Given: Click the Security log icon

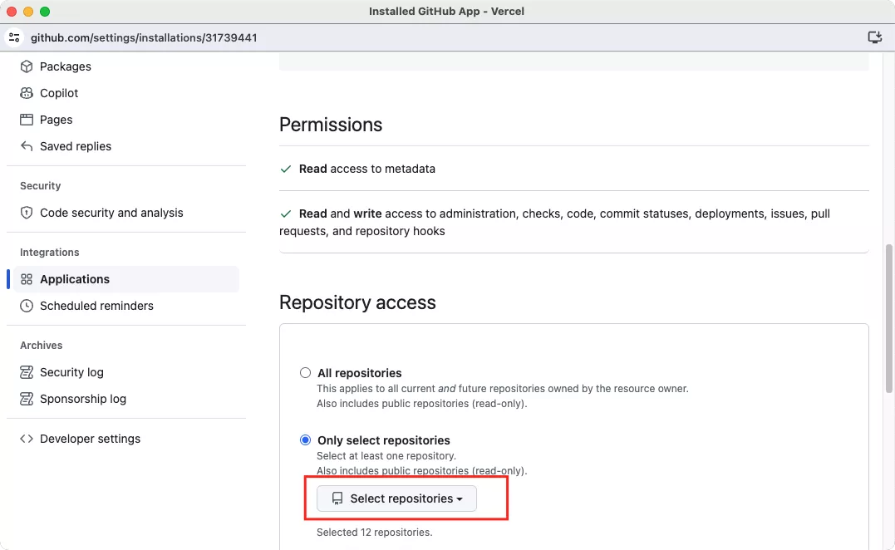Looking at the screenshot, I should (x=27, y=372).
